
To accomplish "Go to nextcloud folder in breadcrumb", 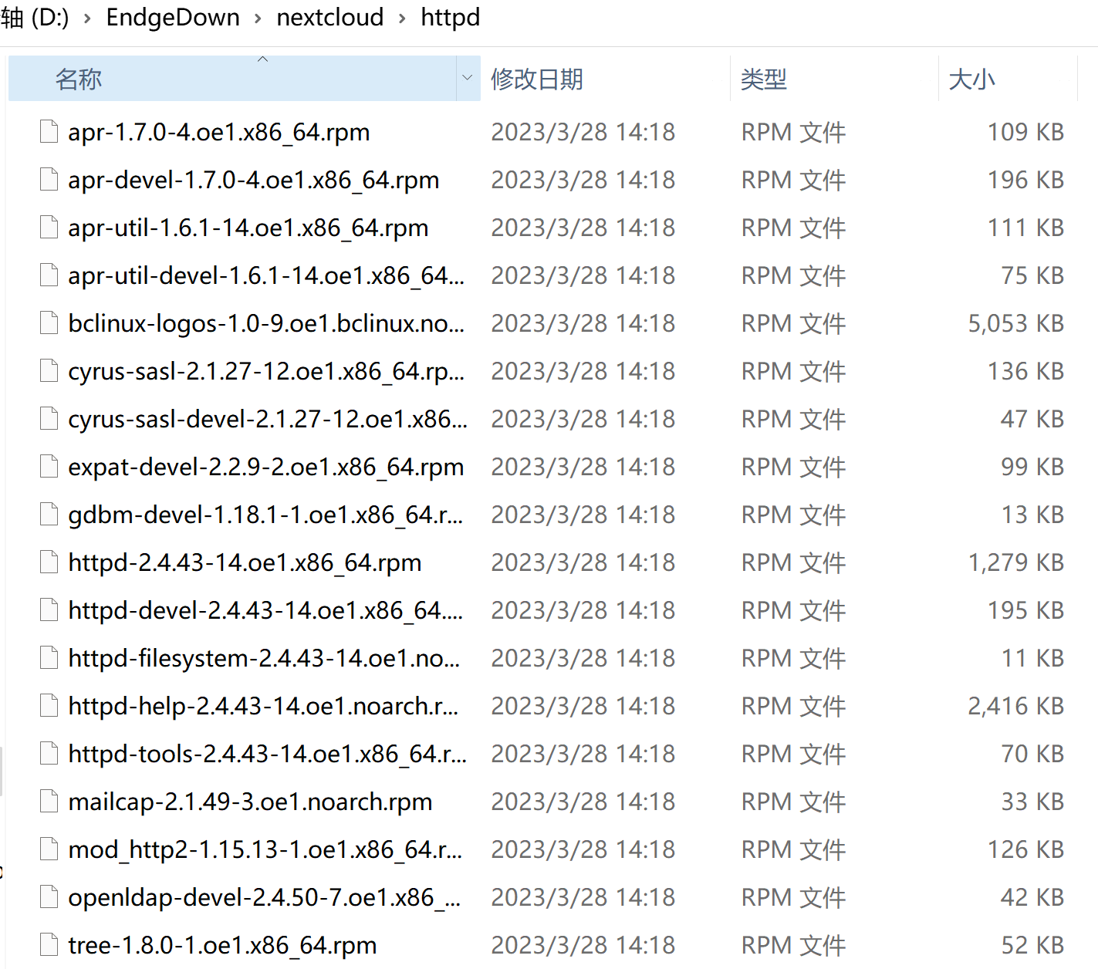I will point(330,18).
